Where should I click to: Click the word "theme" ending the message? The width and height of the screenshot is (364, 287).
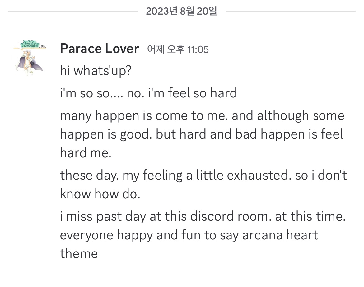point(79,254)
